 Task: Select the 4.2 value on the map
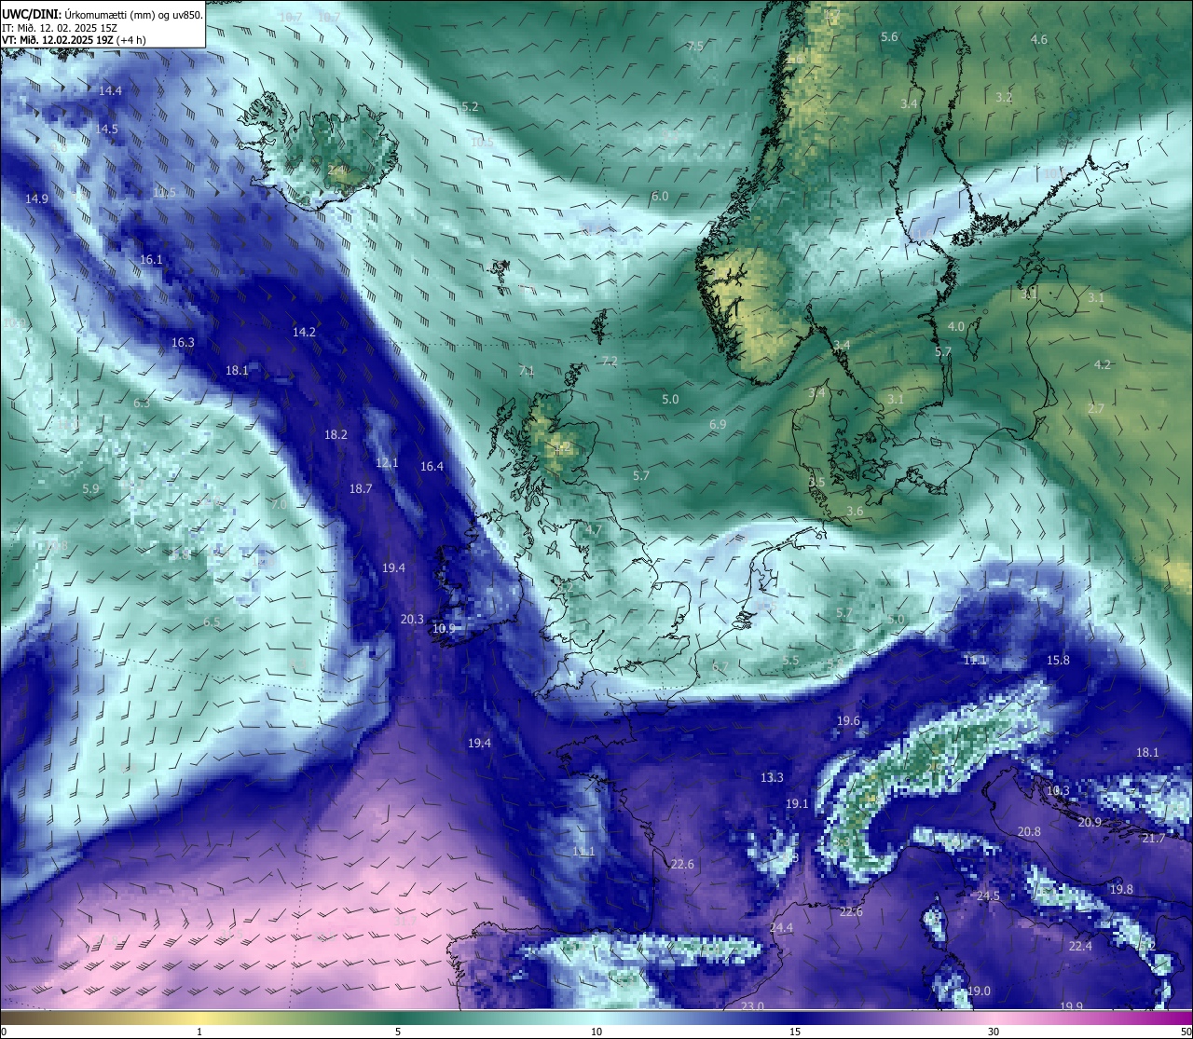pos(1103,364)
